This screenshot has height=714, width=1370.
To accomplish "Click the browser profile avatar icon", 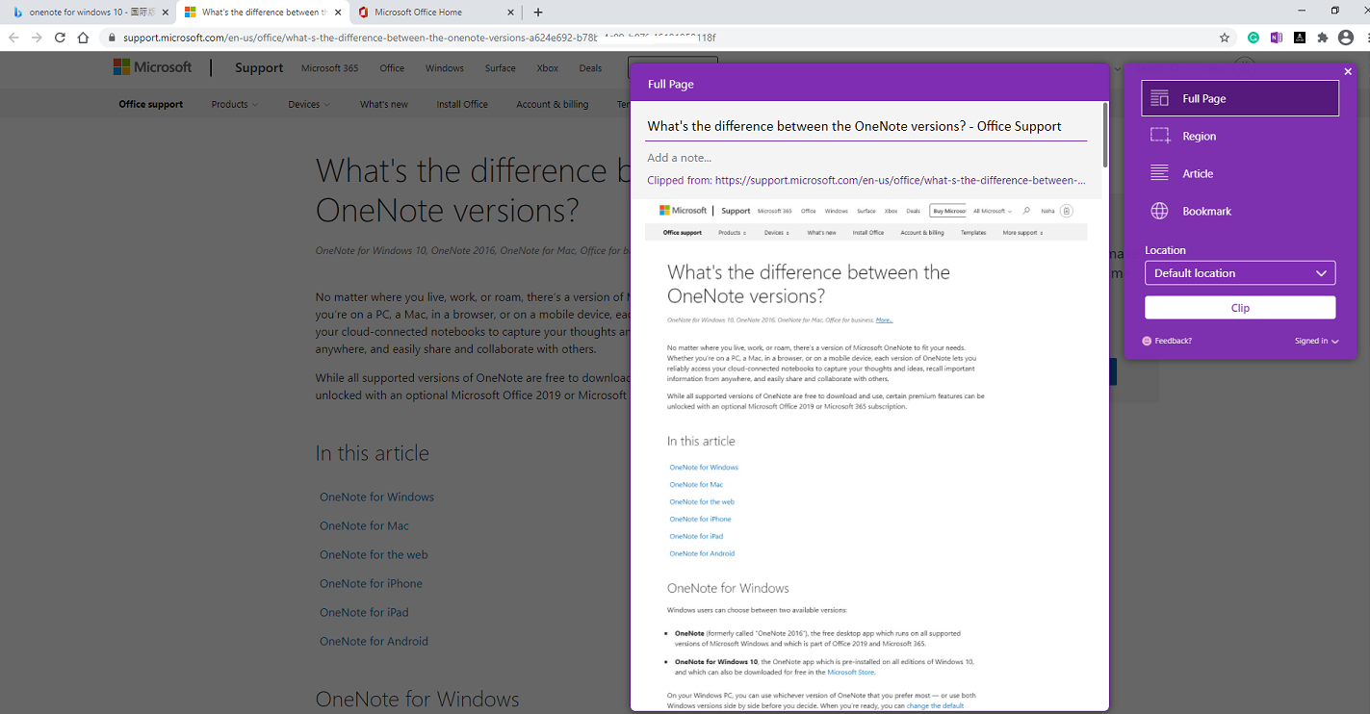I will click(1345, 37).
